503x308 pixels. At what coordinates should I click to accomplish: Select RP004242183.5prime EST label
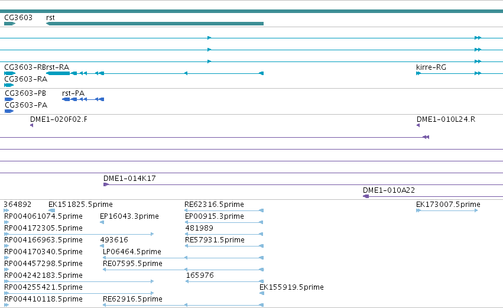[x=43, y=275]
